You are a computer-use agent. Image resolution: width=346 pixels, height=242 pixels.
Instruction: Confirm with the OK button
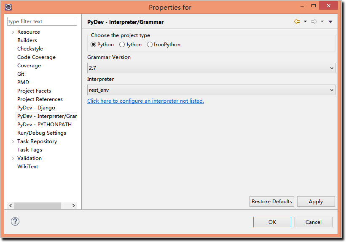point(272,222)
